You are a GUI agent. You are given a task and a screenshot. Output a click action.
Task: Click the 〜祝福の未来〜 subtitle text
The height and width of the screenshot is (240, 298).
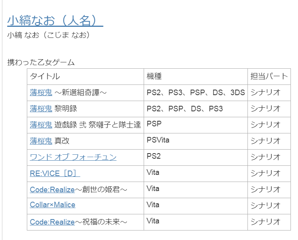pos(101,222)
